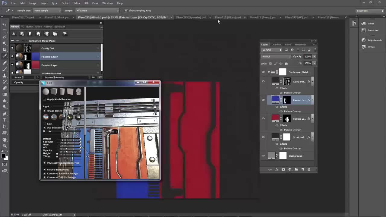Select the Eyedropper tool in toolbox
Screen dimensions: 386x217
[x=5, y=56]
